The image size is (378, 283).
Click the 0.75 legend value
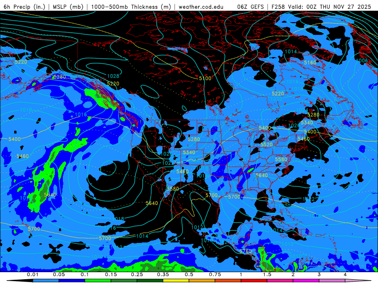tap(215, 275)
